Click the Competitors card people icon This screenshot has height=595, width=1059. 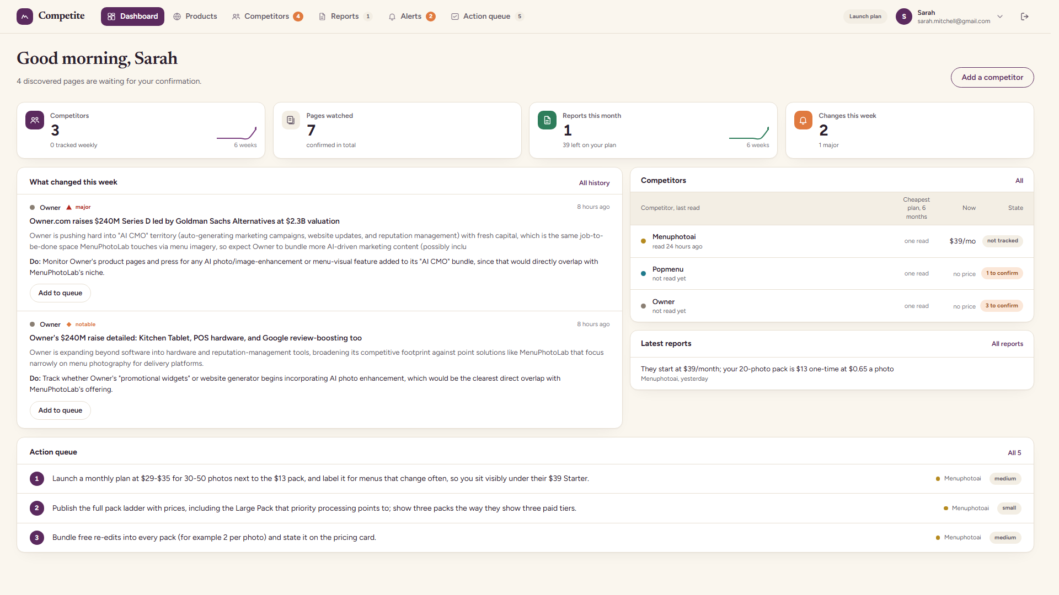click(x=35, y=120)
